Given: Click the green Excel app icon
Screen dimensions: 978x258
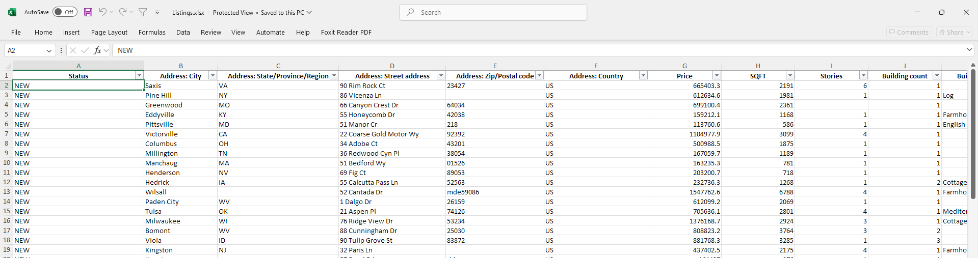Looking at the screenshot, I should (12, 12).
